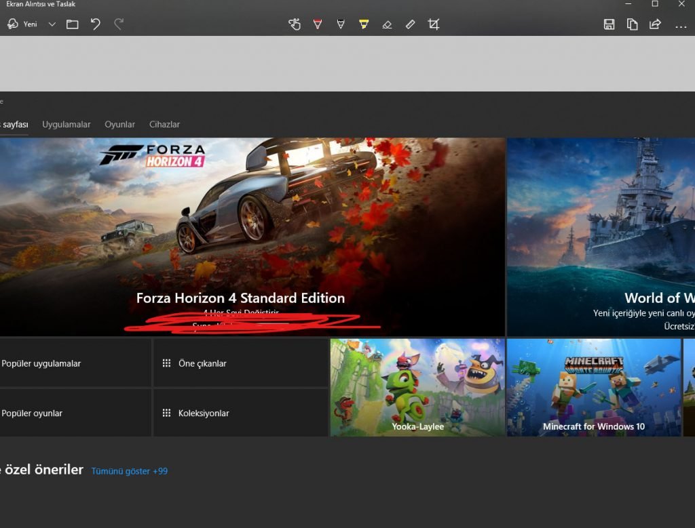
Task: Open the Oyunlar tab
Action: pyautogui.click(x=119, y=125)
